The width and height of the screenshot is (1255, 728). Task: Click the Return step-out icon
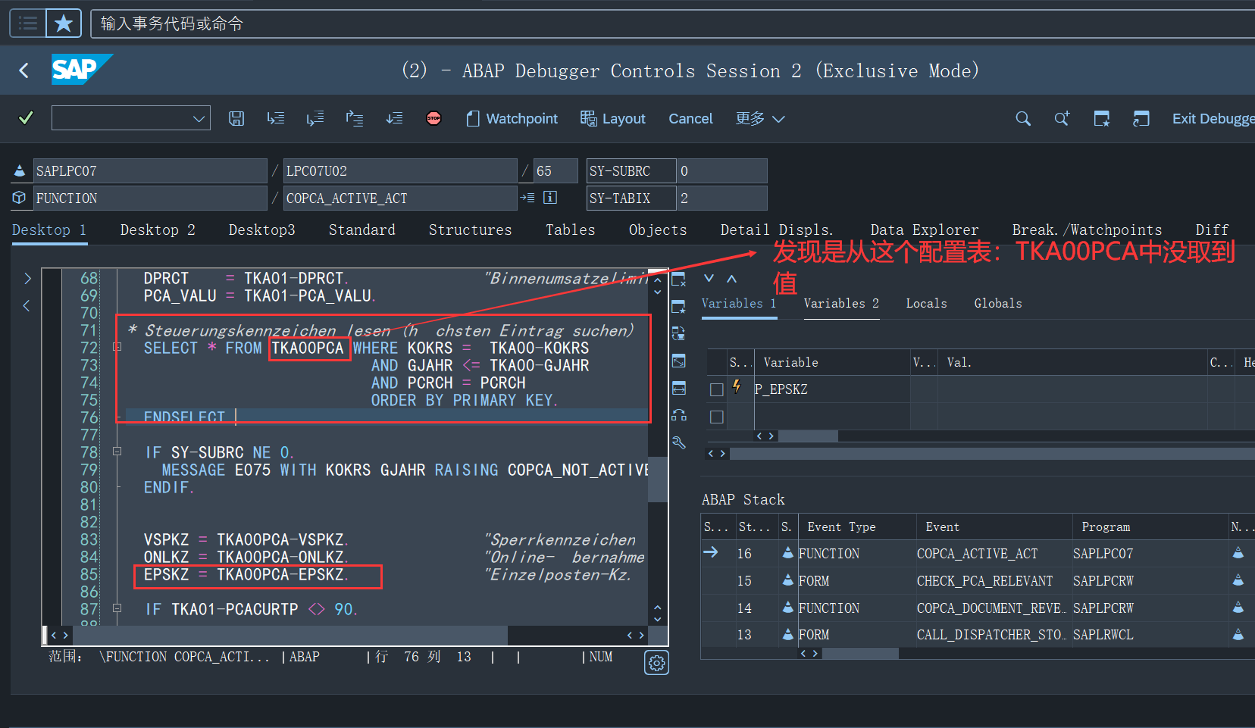[x=355, y=118]
